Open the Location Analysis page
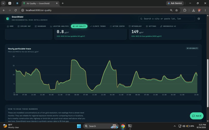Viewport: 209px width, 130px height. click(x=59, y=26)
